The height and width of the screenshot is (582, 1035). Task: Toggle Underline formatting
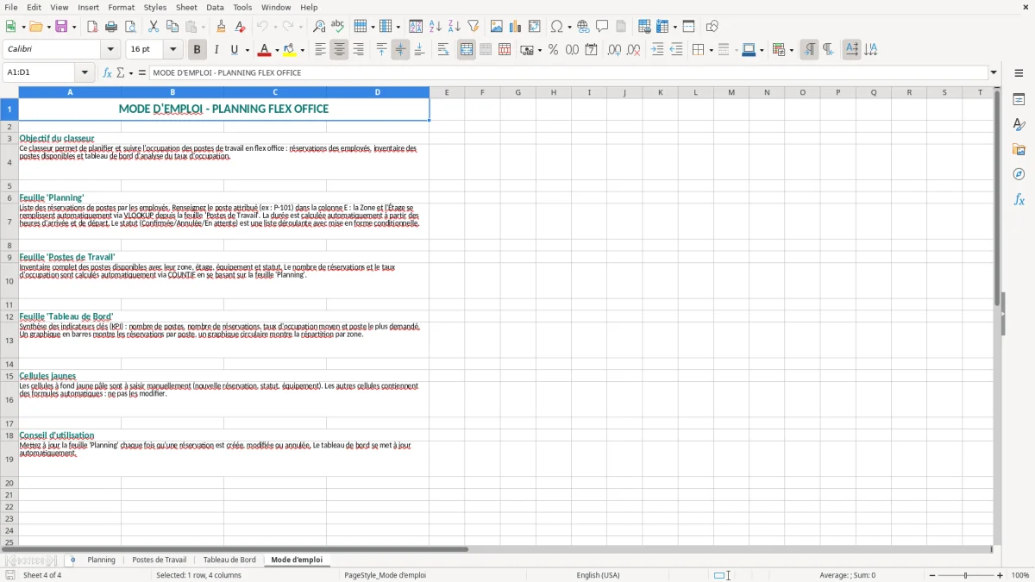coord(235,50)
